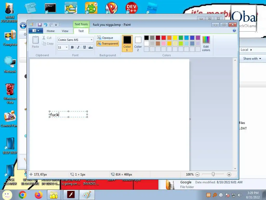This screenshot has height=200, width=266.
Task: Click the Flash Player taskbar button
Action: 71,195
